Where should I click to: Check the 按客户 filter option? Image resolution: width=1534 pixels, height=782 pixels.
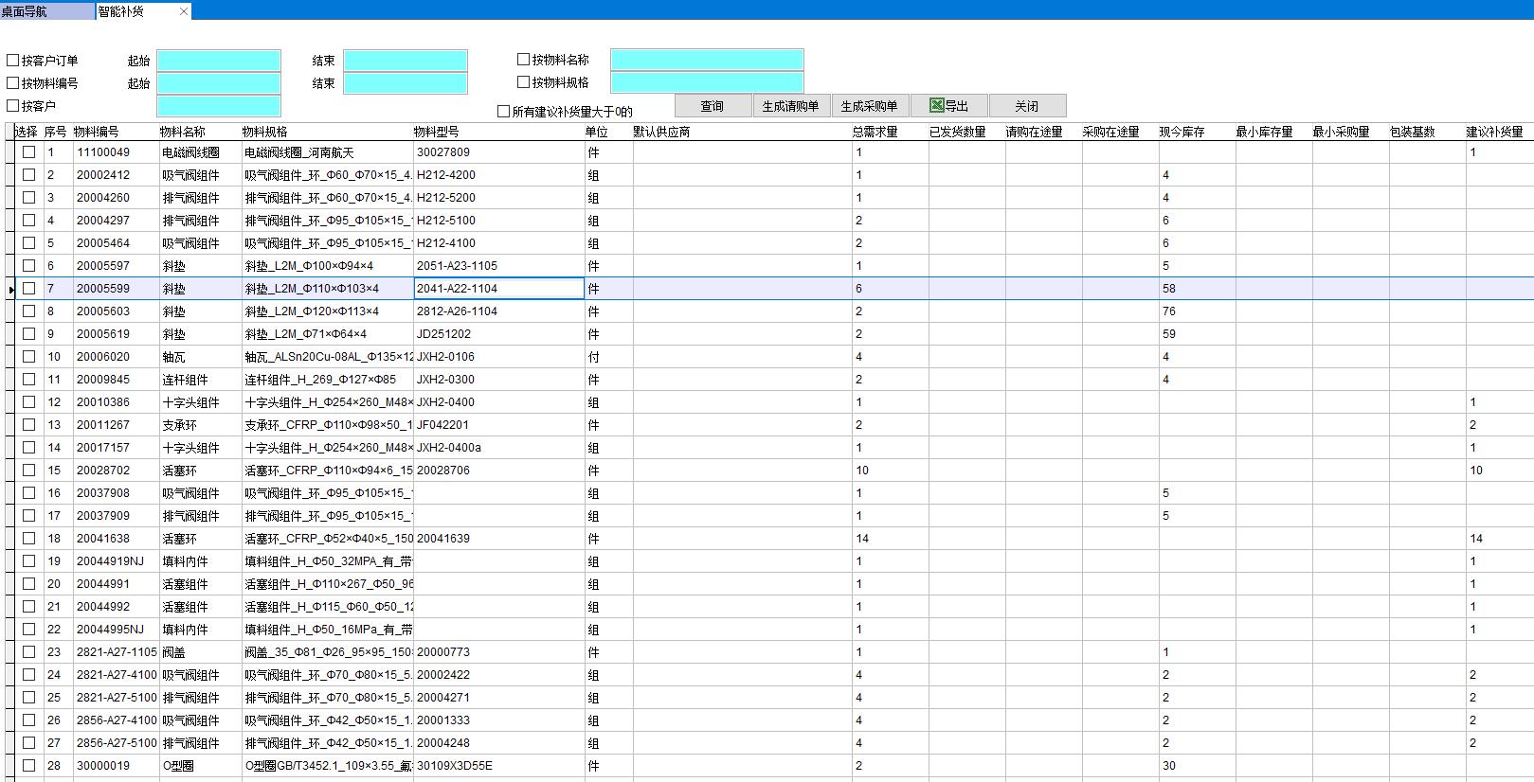pyautogui.click(x=13, y=106)
